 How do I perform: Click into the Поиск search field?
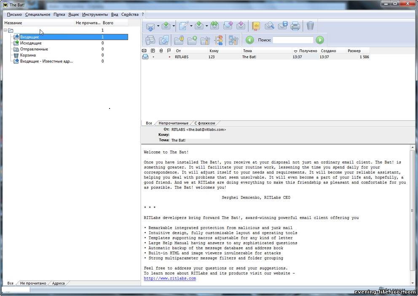point(293,40)
